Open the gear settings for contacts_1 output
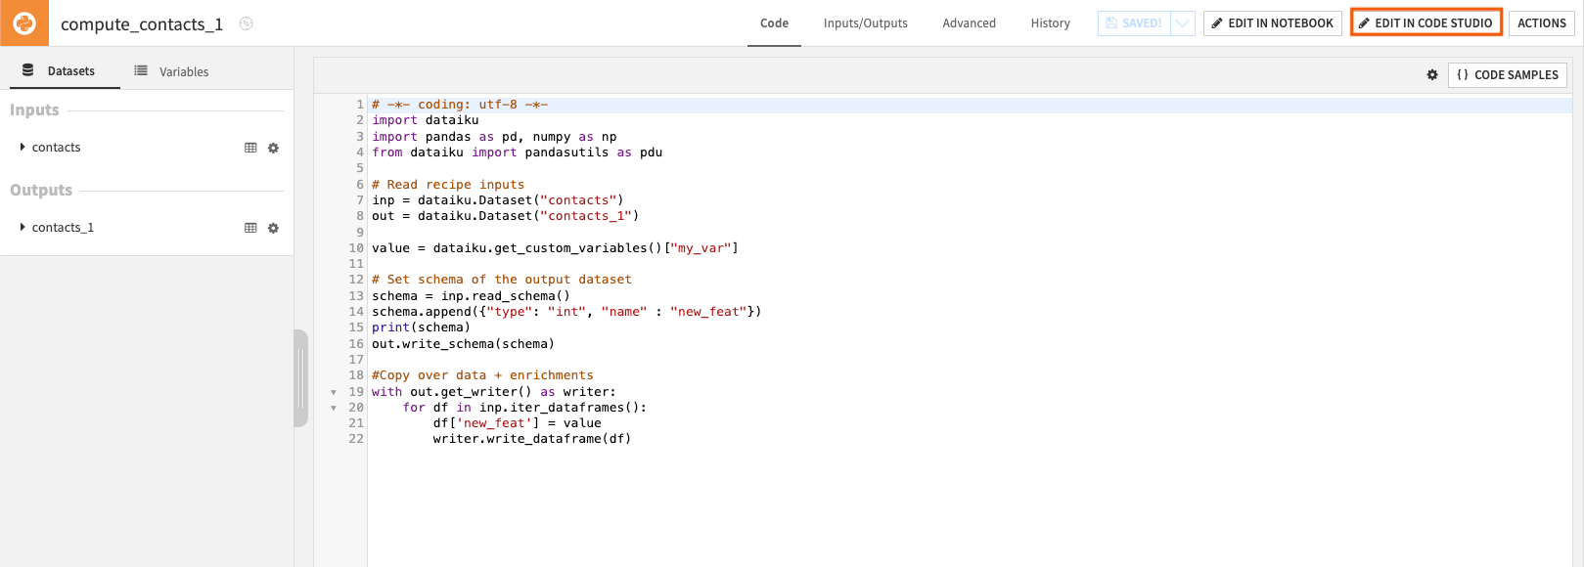The height and width of the screenshot is (567, 1584). (x=273, y=228)
